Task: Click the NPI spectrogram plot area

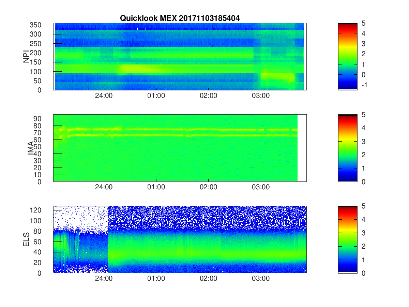Action: pyautogui.click(x=180, y=57)
